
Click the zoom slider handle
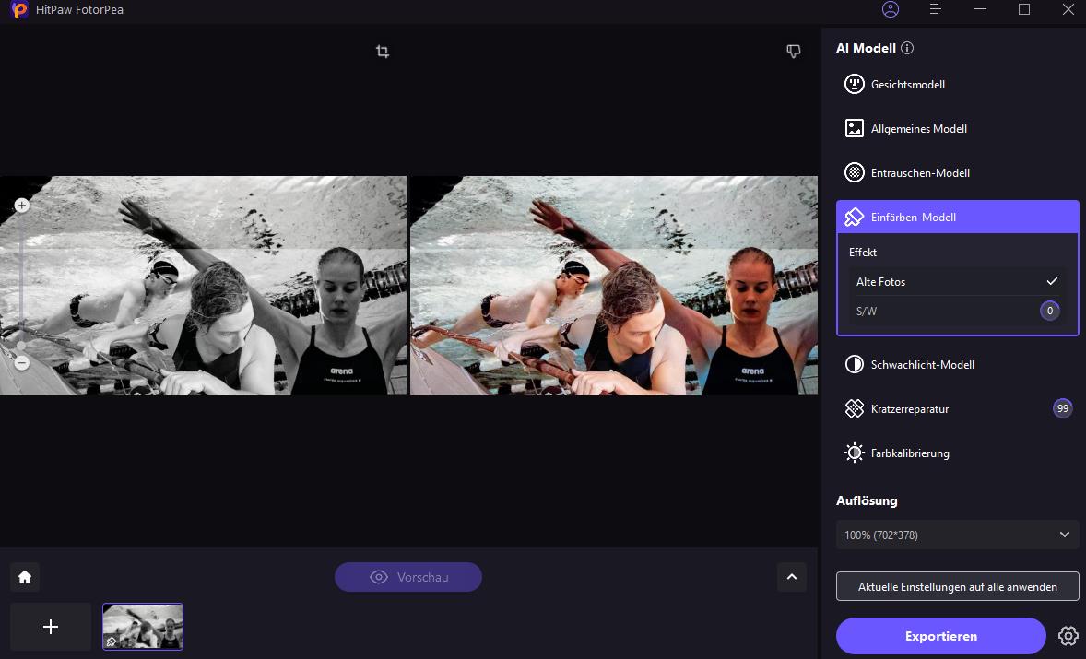(21, 346)
